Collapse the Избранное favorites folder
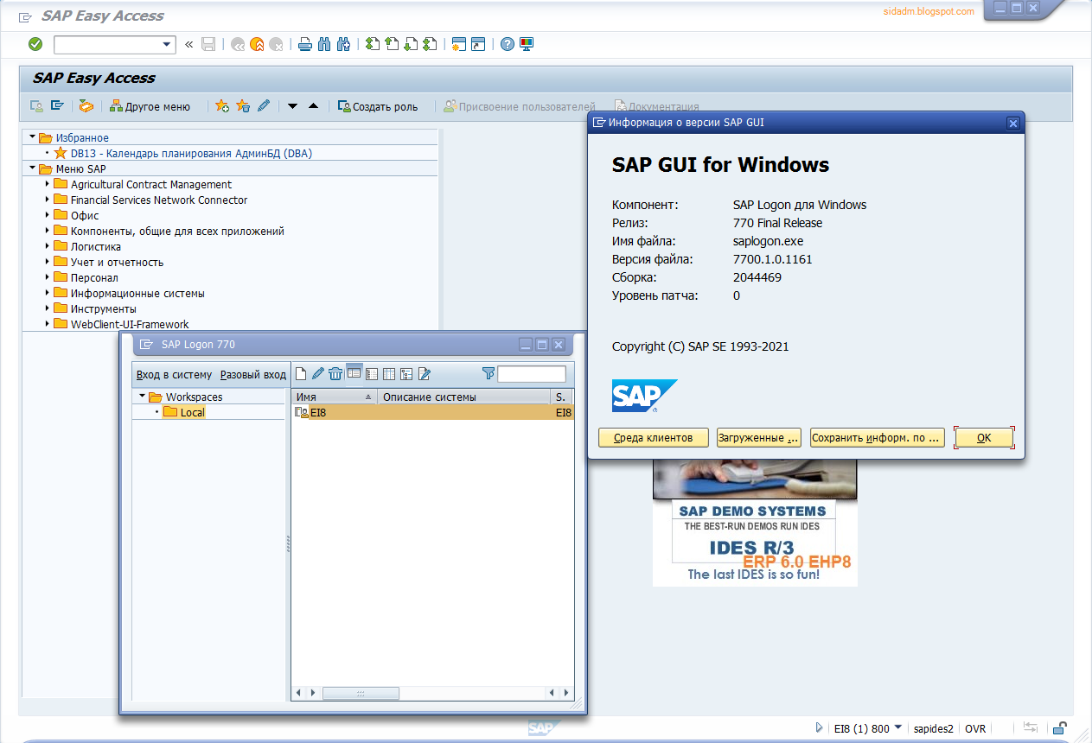Screen dimensions: 1092x743 pos(33,137)
